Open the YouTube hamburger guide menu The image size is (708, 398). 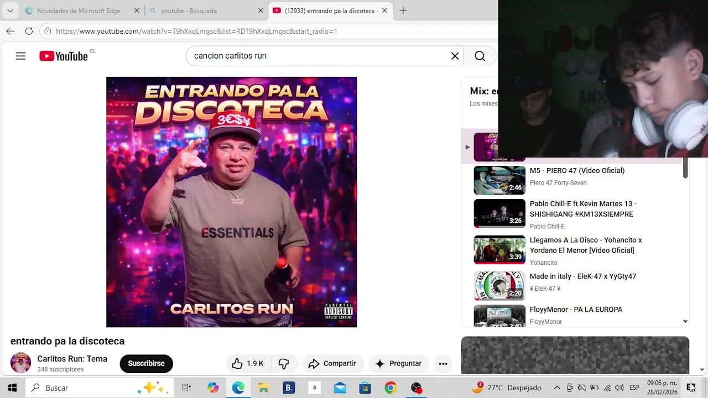click(x=20, y=56)
